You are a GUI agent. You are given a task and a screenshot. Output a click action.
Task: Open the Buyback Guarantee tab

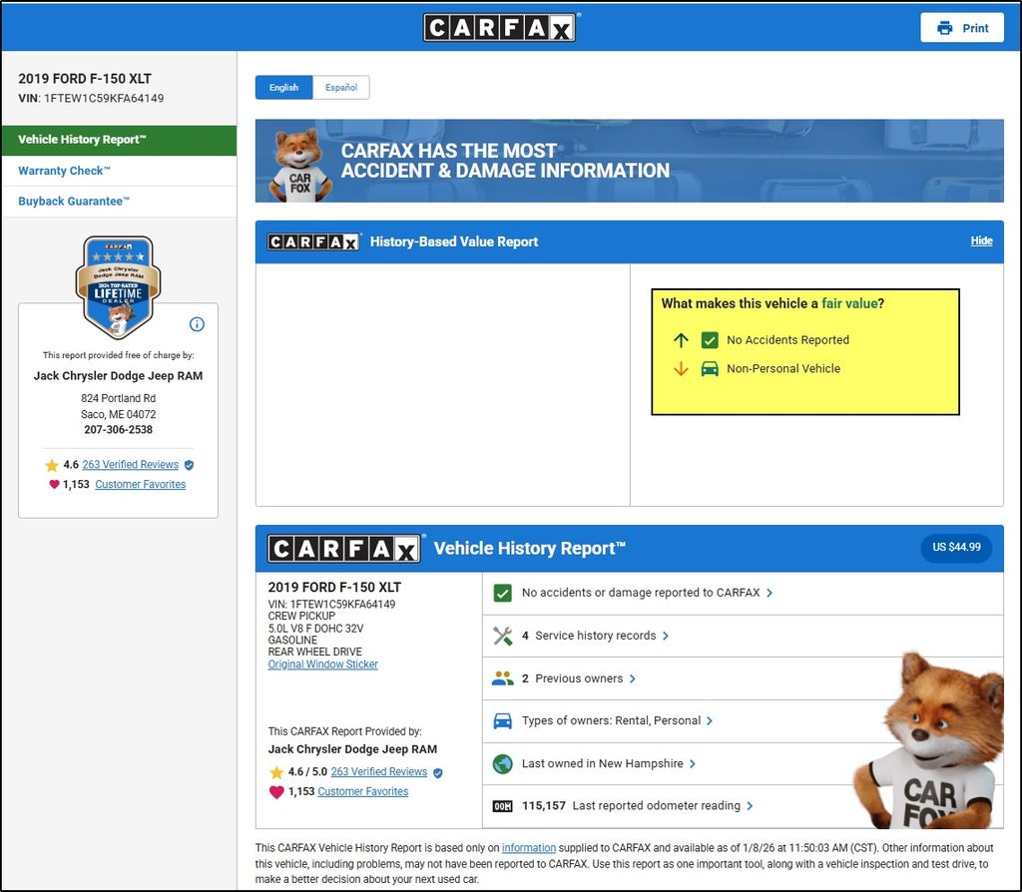[74, 202]
